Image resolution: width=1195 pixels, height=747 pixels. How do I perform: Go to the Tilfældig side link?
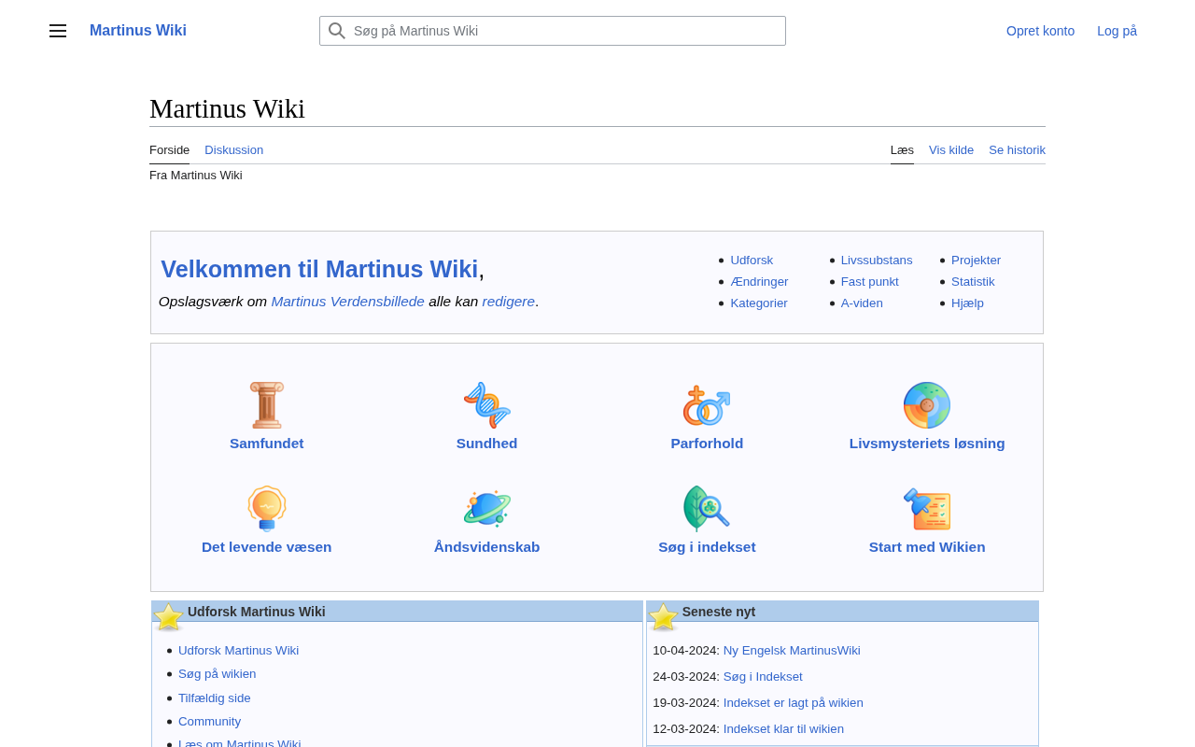pyautogui.click(x=214, y=698)
